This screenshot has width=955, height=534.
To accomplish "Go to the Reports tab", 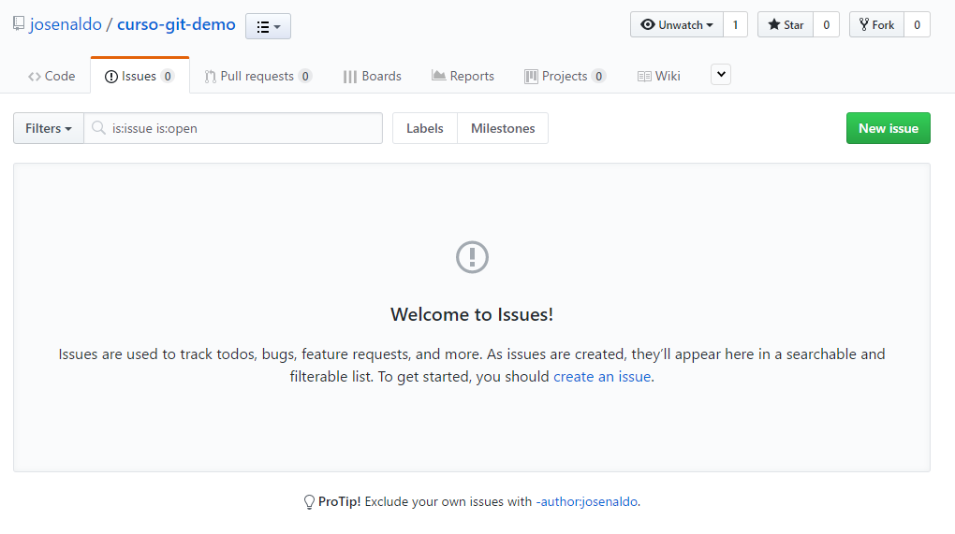I will 463,76.
